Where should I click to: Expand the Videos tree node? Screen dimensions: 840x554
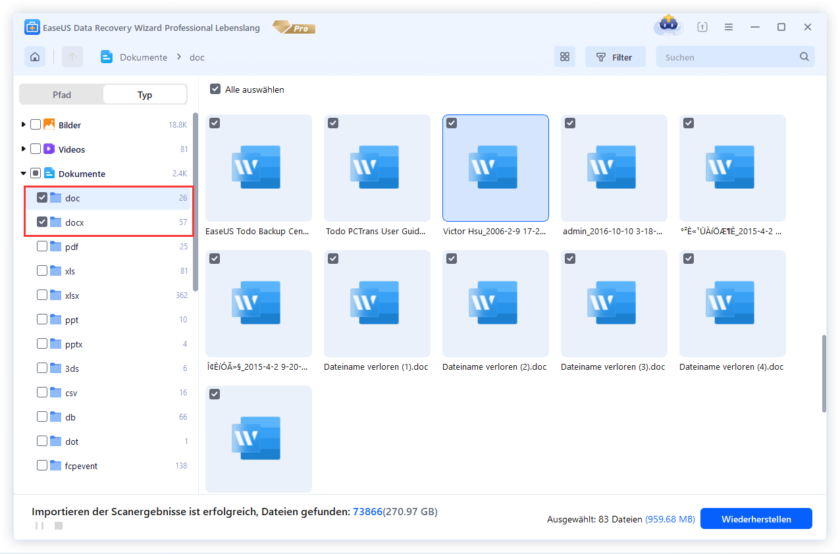coord(24,149)
